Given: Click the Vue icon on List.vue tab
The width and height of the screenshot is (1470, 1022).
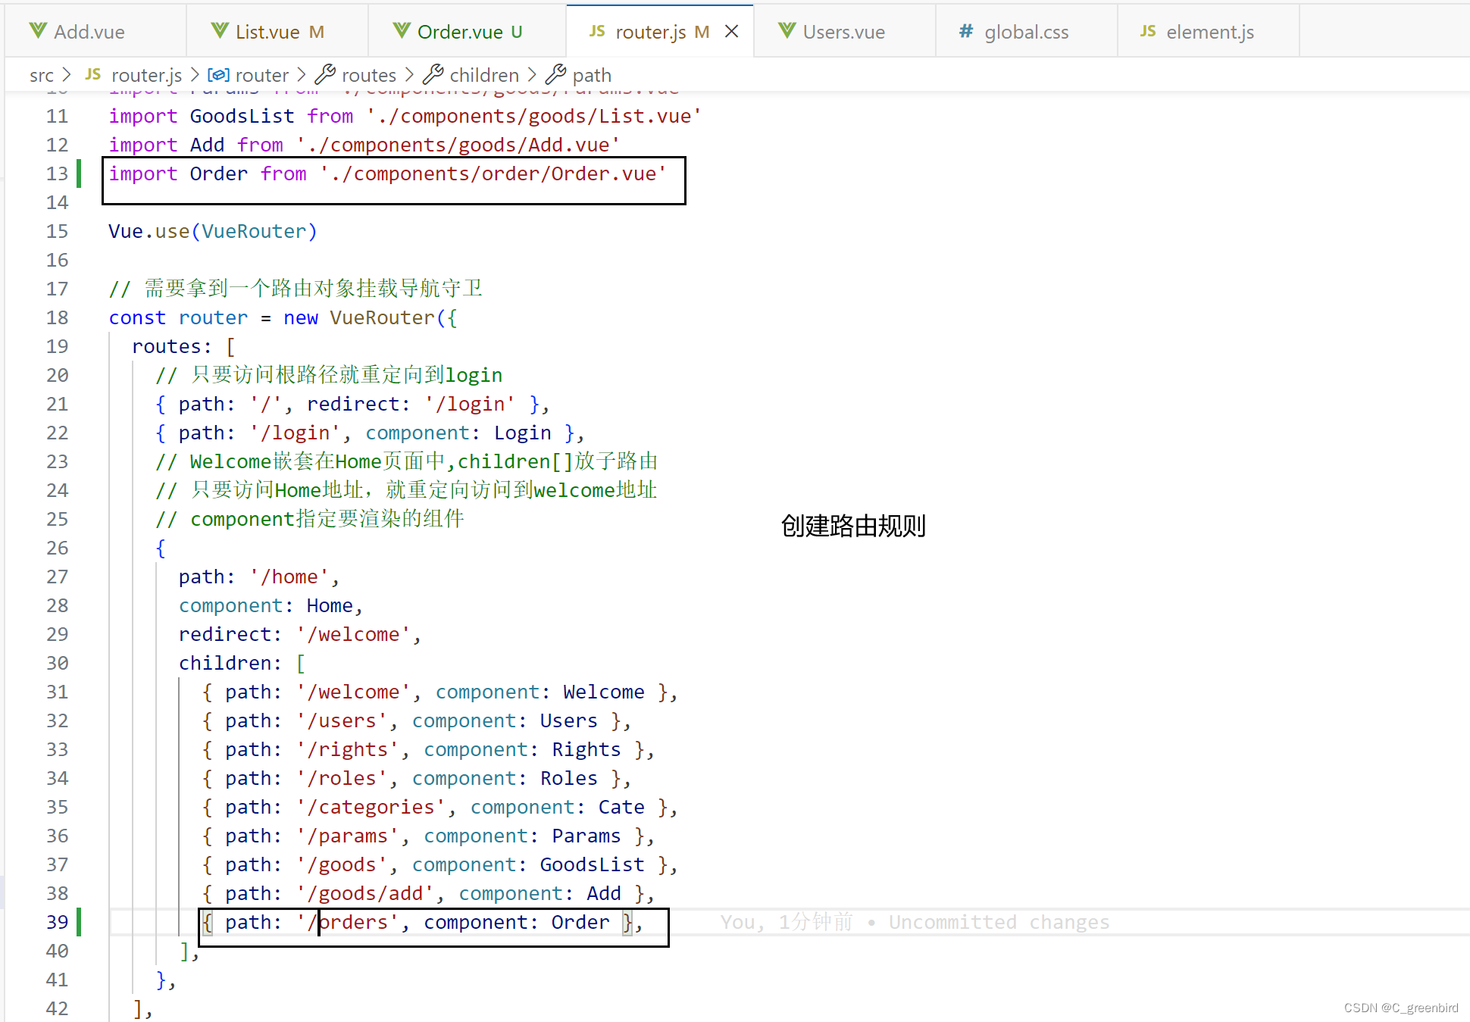Looking at the screenshot, I should click(220, 31).
